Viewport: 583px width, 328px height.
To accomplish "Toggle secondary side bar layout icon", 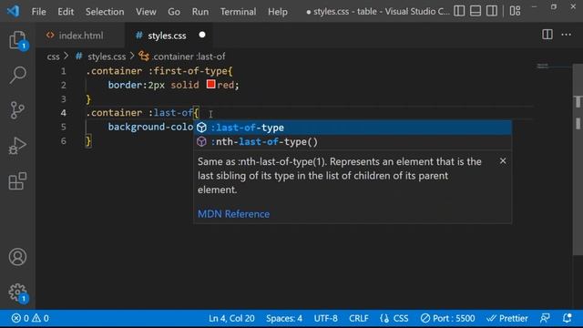I will (x=492, y=11).
